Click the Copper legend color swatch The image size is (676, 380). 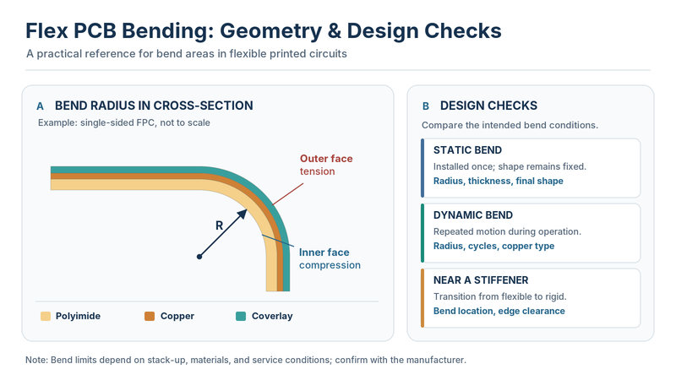150,316
